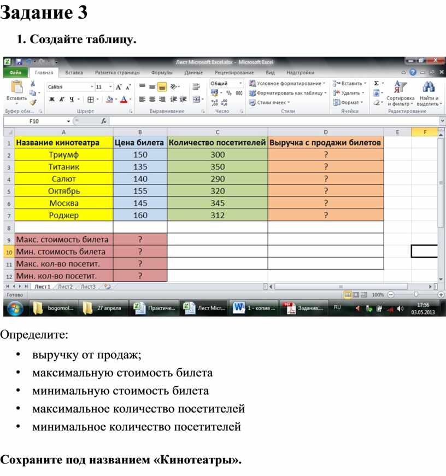This screenshot has height=476, width=446.
Task: Save the workbook via the quick access floppy icon
Action: [19, 62]
